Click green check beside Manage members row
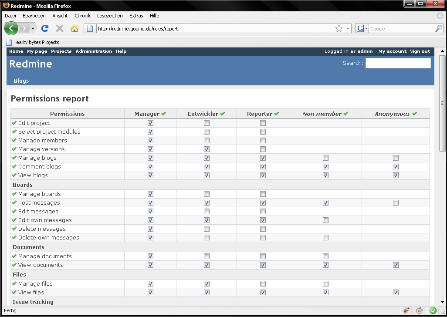This screenshot has width=447, height=317. (14, 140)
